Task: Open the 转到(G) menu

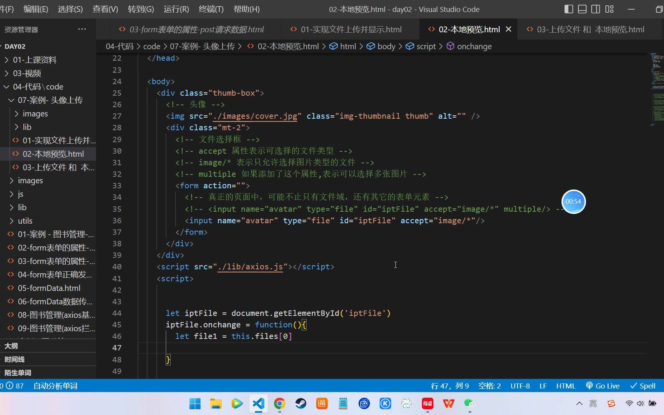Action: (x=141, y=9)
